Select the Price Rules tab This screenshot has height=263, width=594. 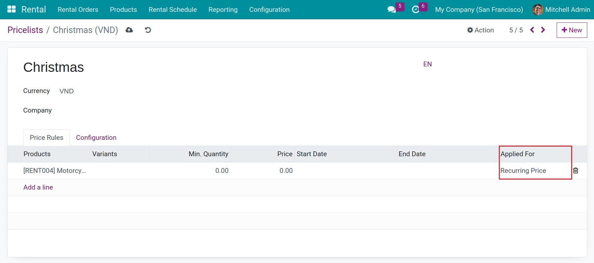(47, 138)
